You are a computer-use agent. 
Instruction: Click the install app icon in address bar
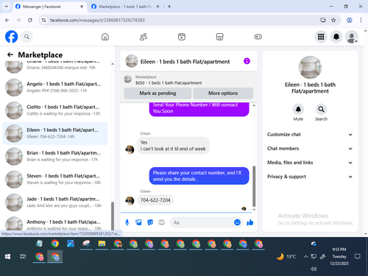(323, 20)
